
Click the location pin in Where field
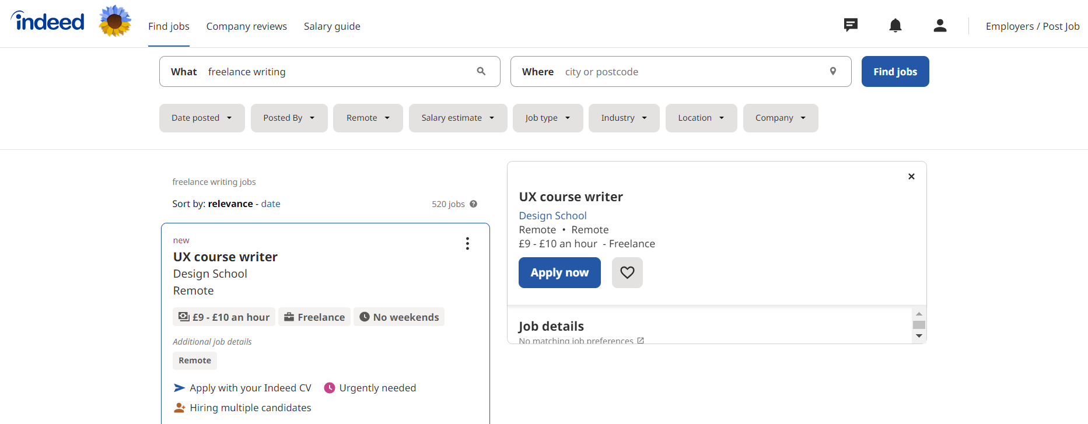click(833, 71)
